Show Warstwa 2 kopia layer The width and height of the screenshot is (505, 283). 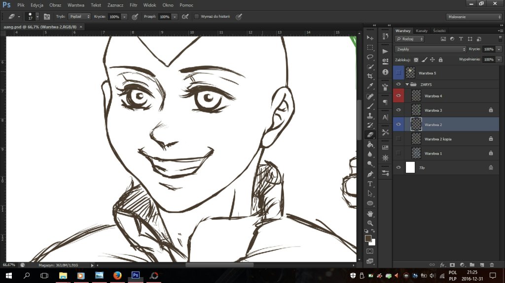[x=398, y=139]
